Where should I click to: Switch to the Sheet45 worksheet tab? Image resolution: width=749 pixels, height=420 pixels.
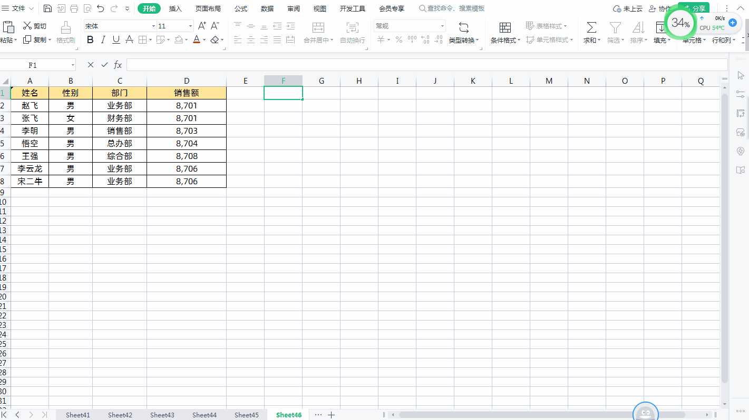(247, 415)
